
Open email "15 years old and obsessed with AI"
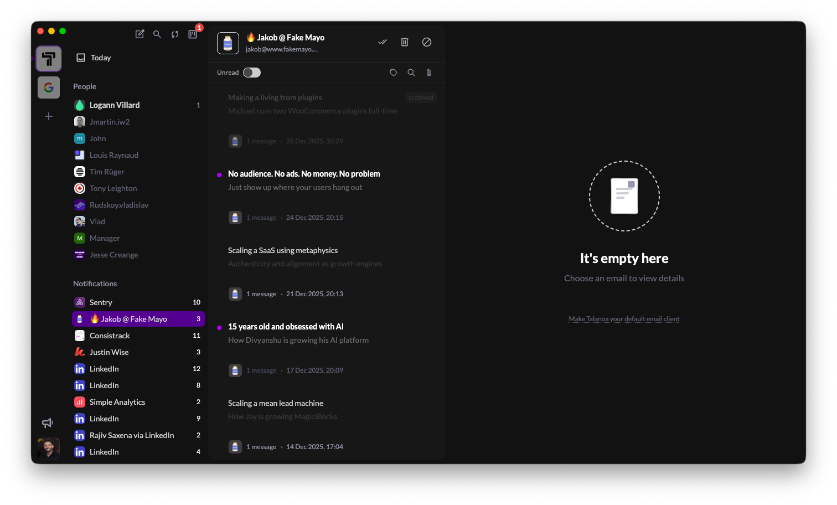[x=286, y=327]
